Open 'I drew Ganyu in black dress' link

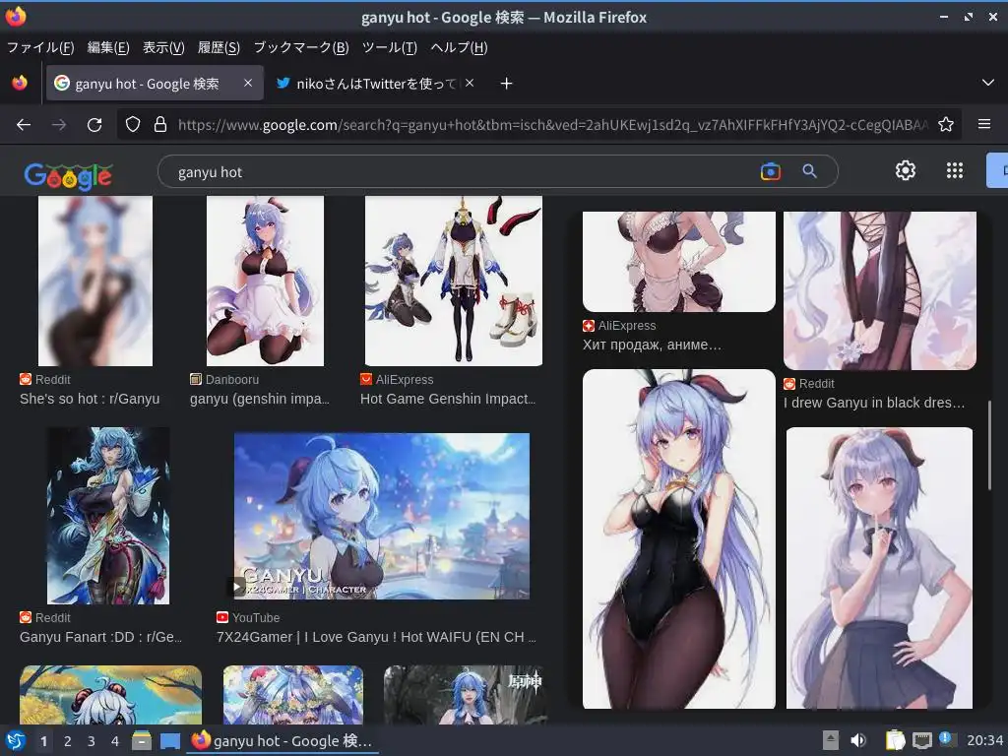[874, 403]
